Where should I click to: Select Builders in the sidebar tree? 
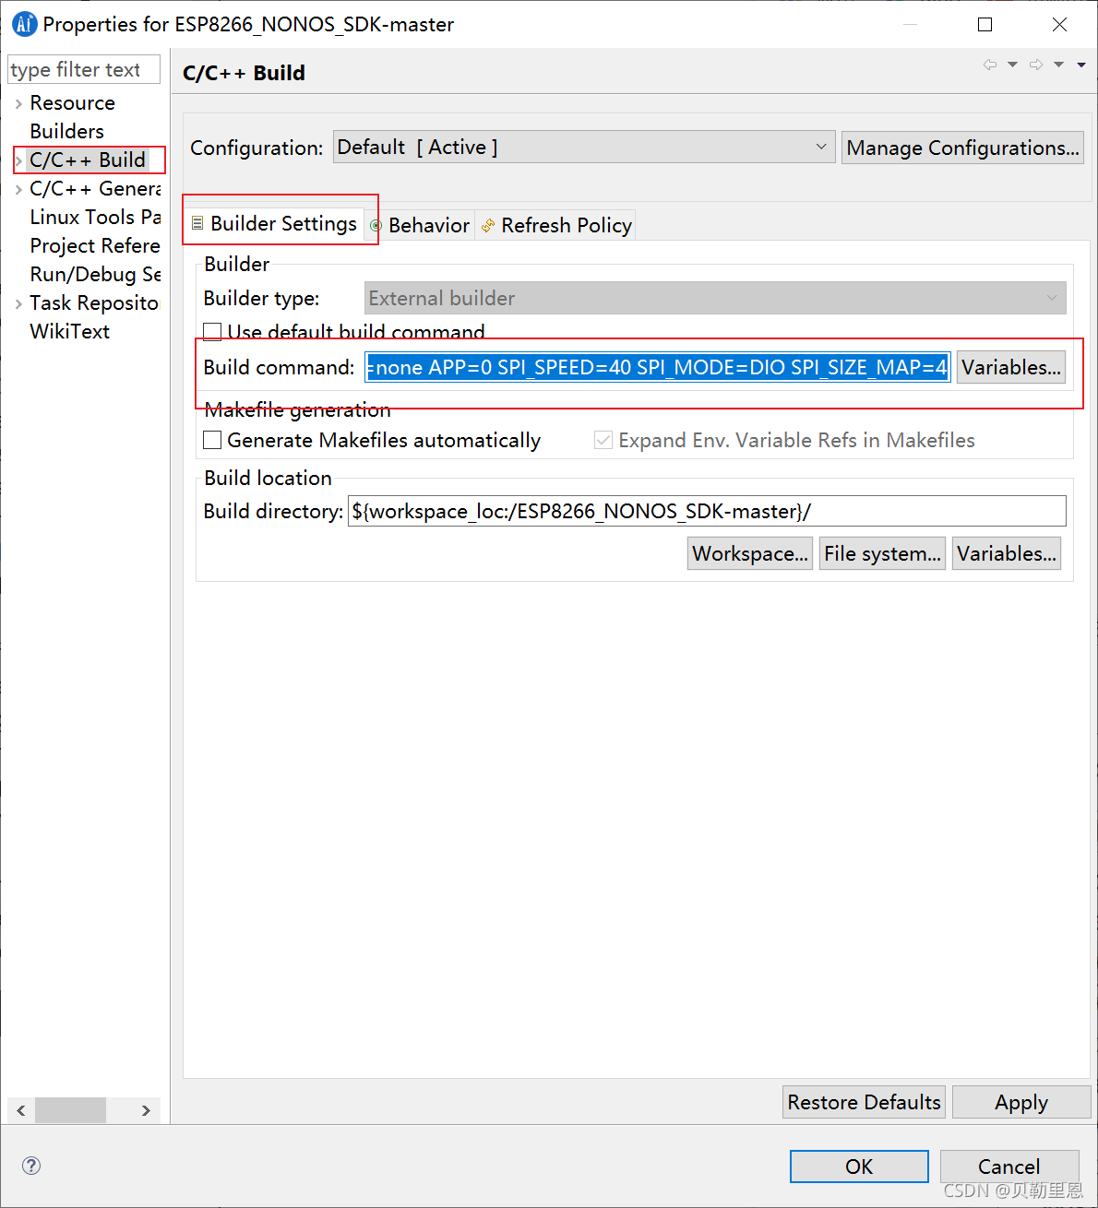(67, 131)
